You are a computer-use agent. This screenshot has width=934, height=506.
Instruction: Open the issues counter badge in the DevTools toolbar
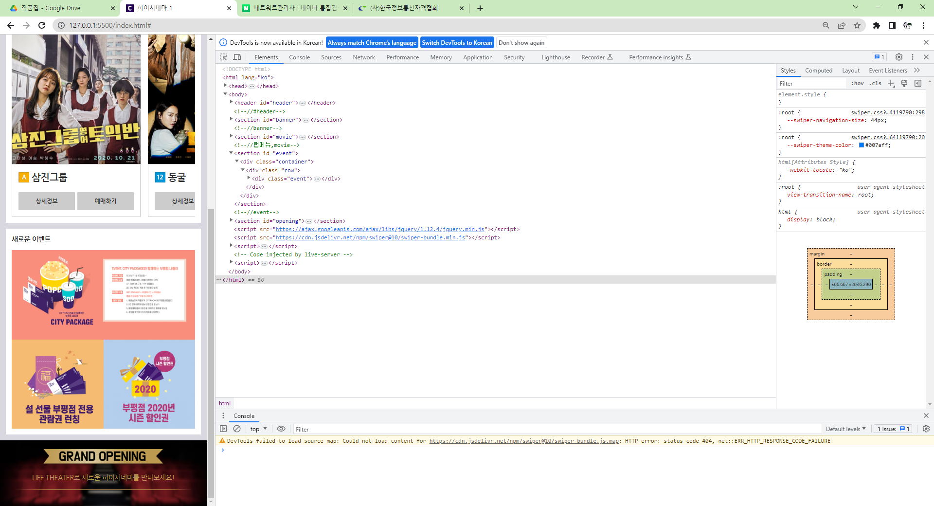(879, 57)
